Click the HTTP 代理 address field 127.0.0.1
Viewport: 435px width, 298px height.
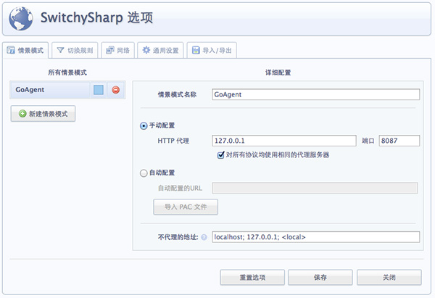click(x=284, y=141)
